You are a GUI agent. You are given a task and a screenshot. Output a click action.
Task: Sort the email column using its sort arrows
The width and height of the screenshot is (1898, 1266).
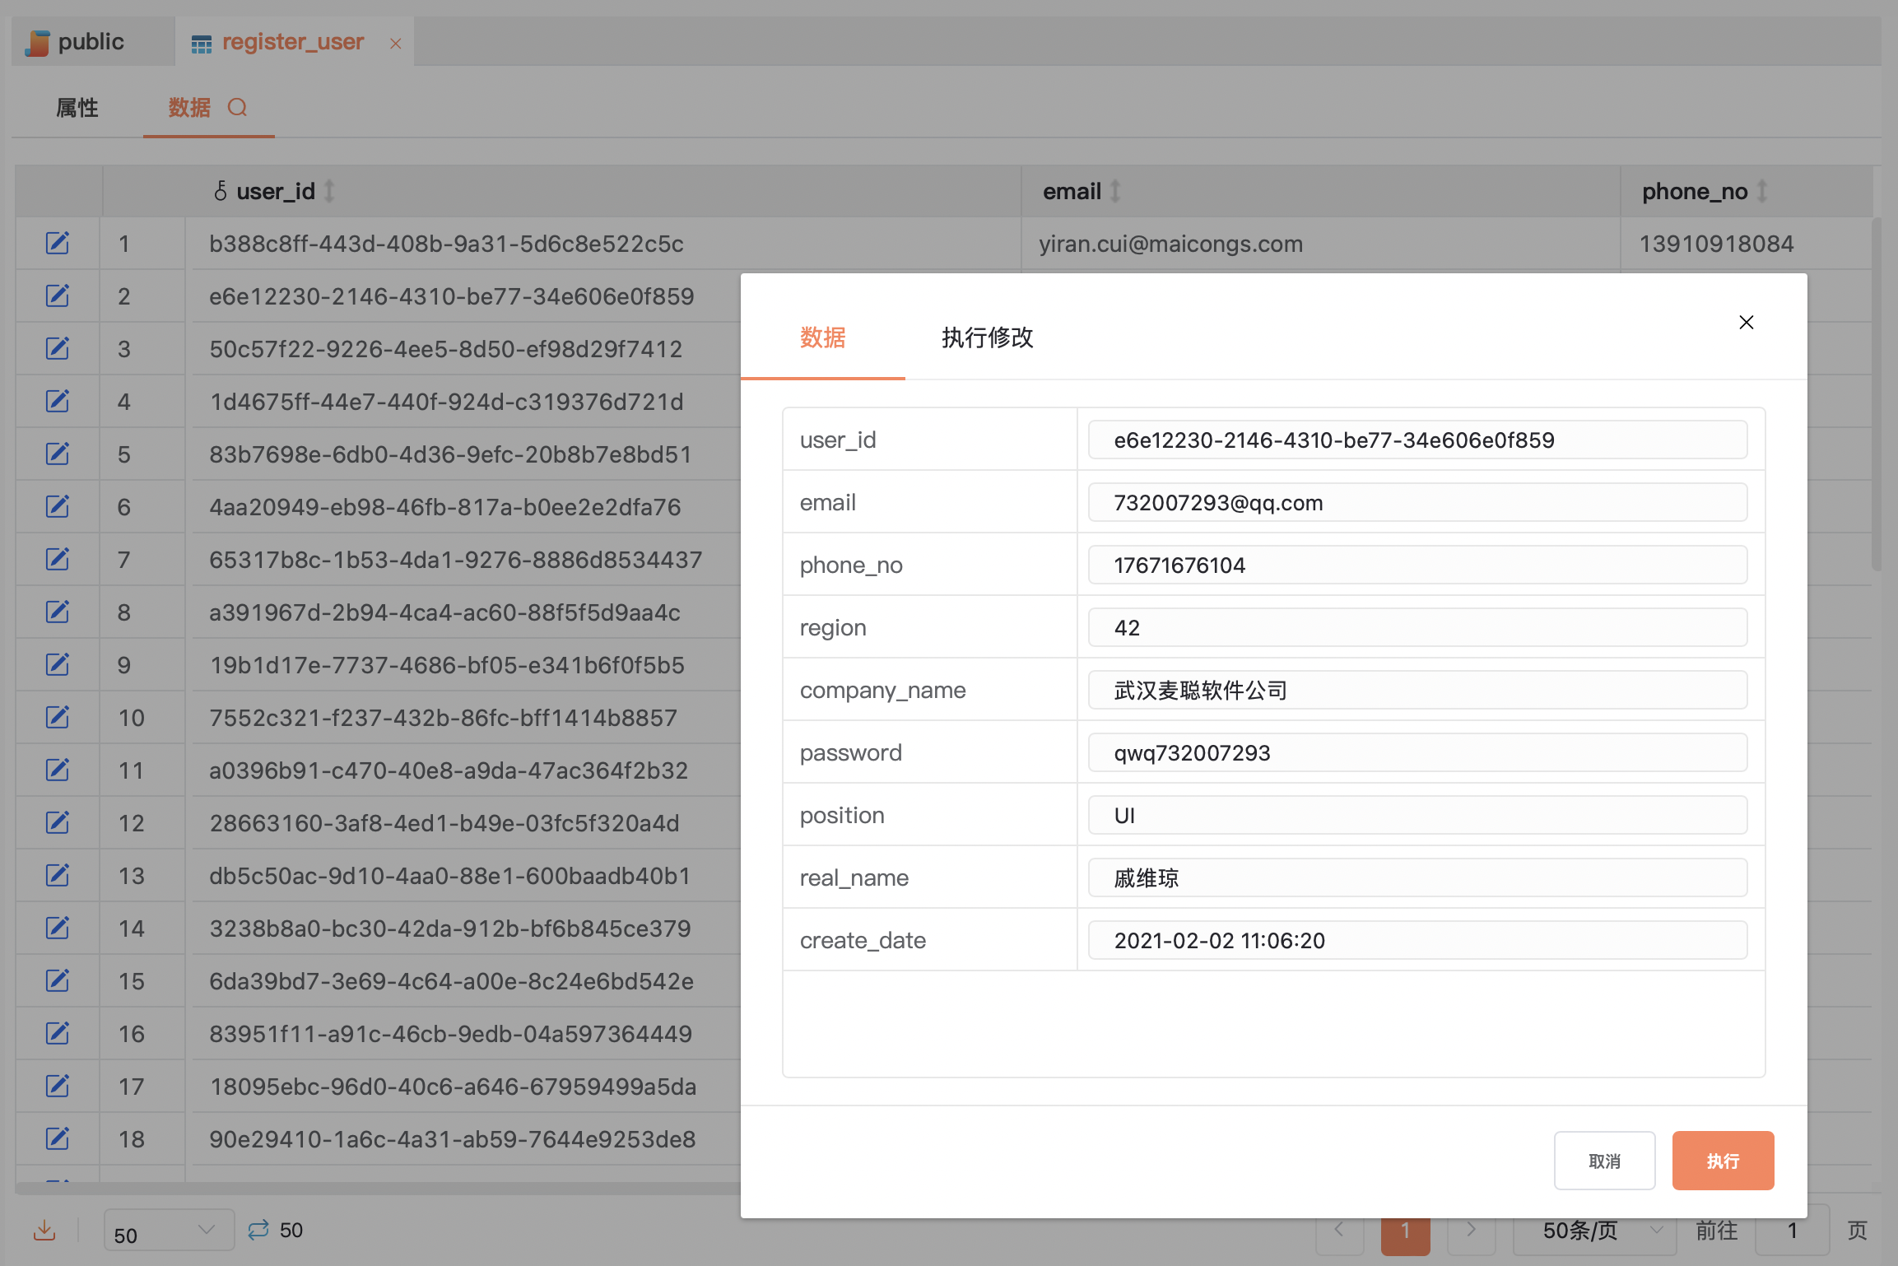(x=1115, y=191)
